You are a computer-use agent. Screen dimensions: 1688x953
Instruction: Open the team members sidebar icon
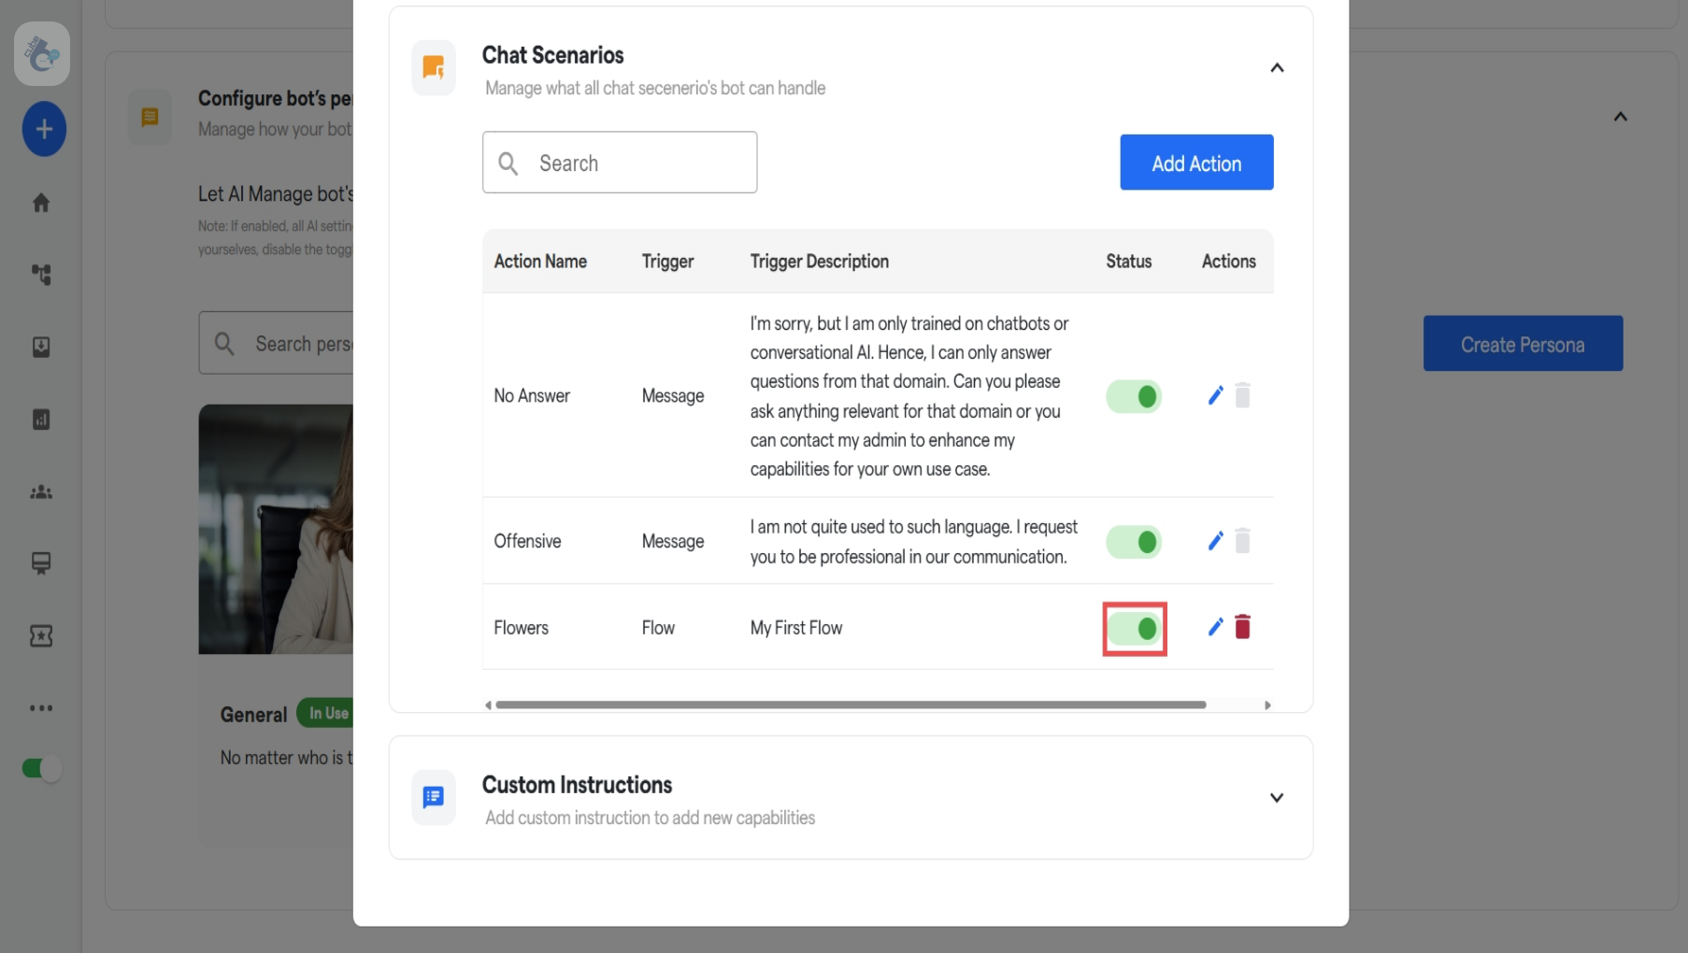[41, 491]
